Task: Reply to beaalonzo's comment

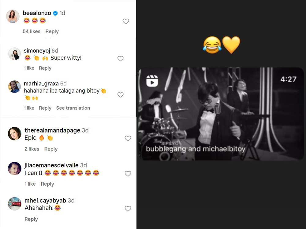Action: click(x=52, y=31)
